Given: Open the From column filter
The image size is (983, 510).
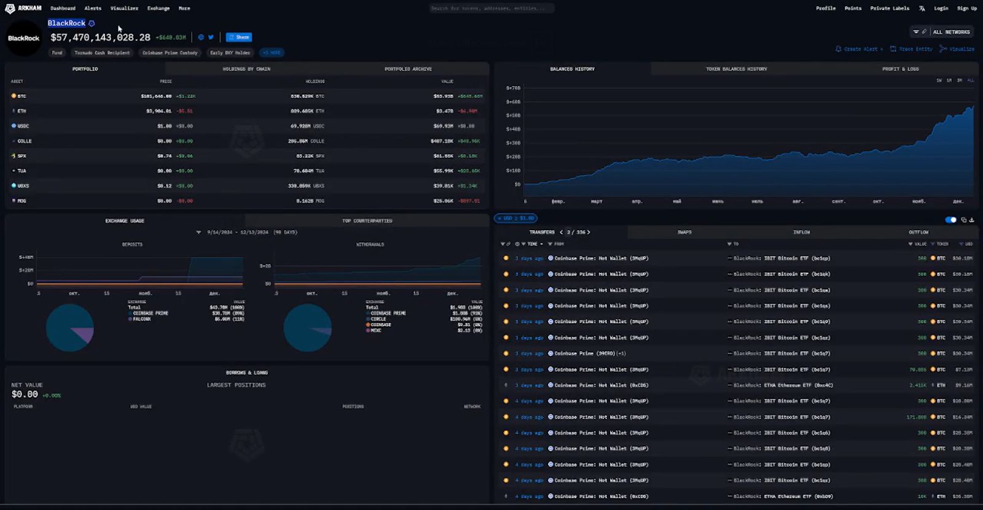Looking at the screenshot, I should pos(550,244).
